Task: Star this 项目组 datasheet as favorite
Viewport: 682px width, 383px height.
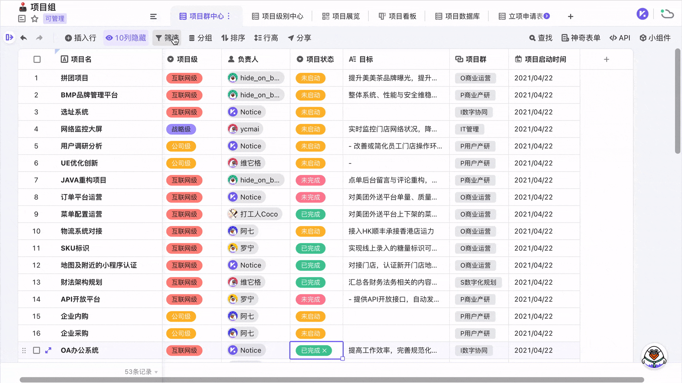Action: [34, 18]
